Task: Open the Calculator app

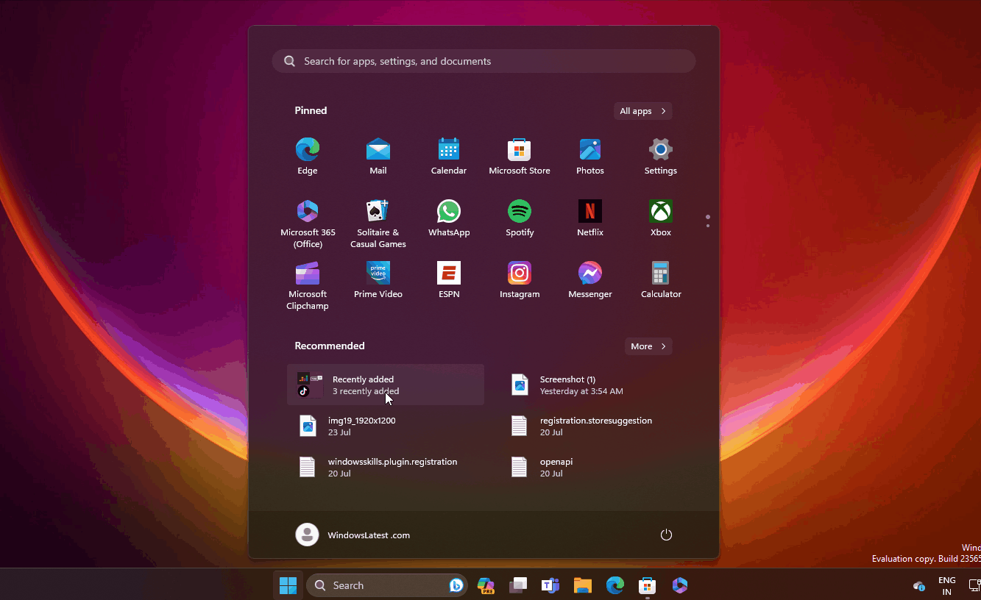Action: click(x=661, y=280)
